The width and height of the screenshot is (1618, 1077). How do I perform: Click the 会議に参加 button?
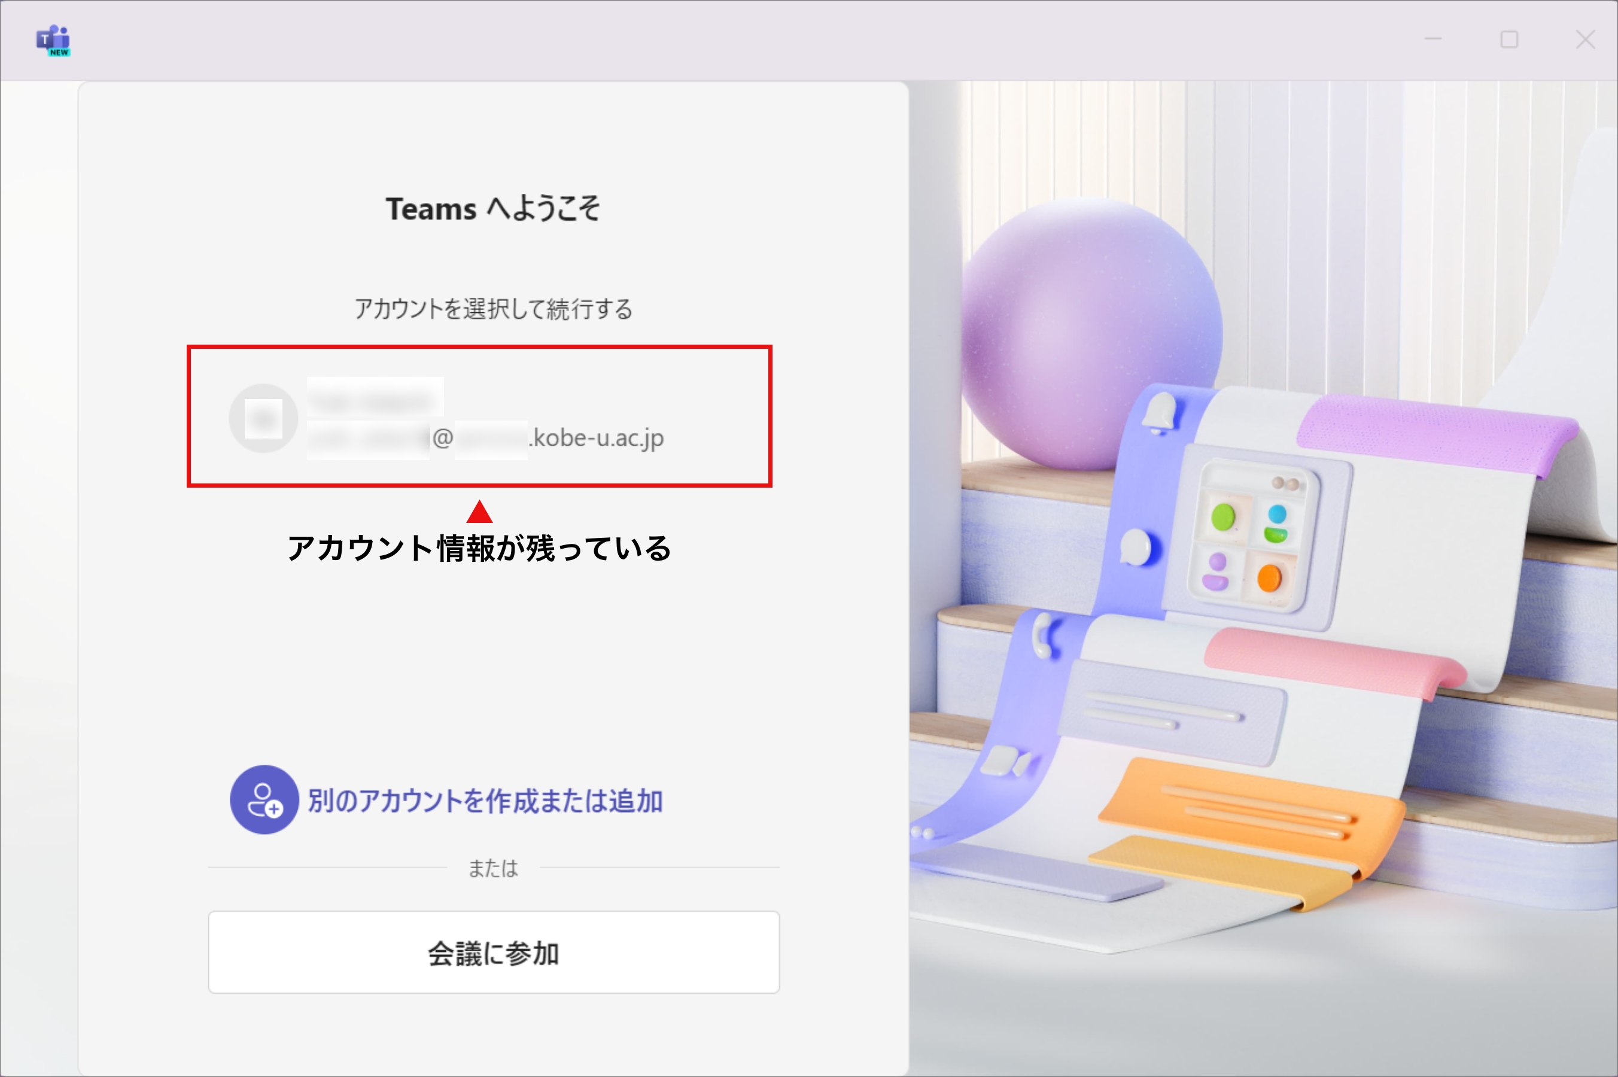(494, 952)
